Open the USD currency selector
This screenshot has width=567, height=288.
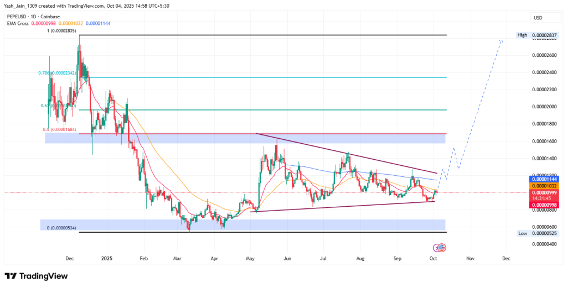(537, 18)
